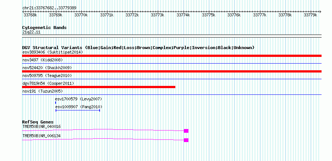Click the 33773k ruler tick
Viewport: 332px width, 161px height.
pos(158,15)
